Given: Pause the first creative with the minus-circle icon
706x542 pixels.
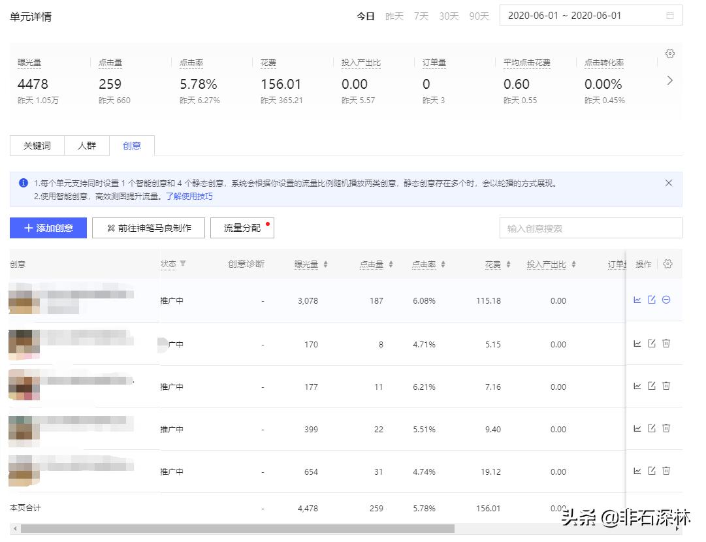Looking at the screenshot, I should click(666, 300).
